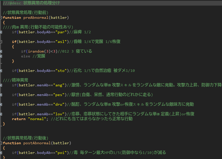Expand the folded bodyAb=="sto" block

[x=1, y=71]
